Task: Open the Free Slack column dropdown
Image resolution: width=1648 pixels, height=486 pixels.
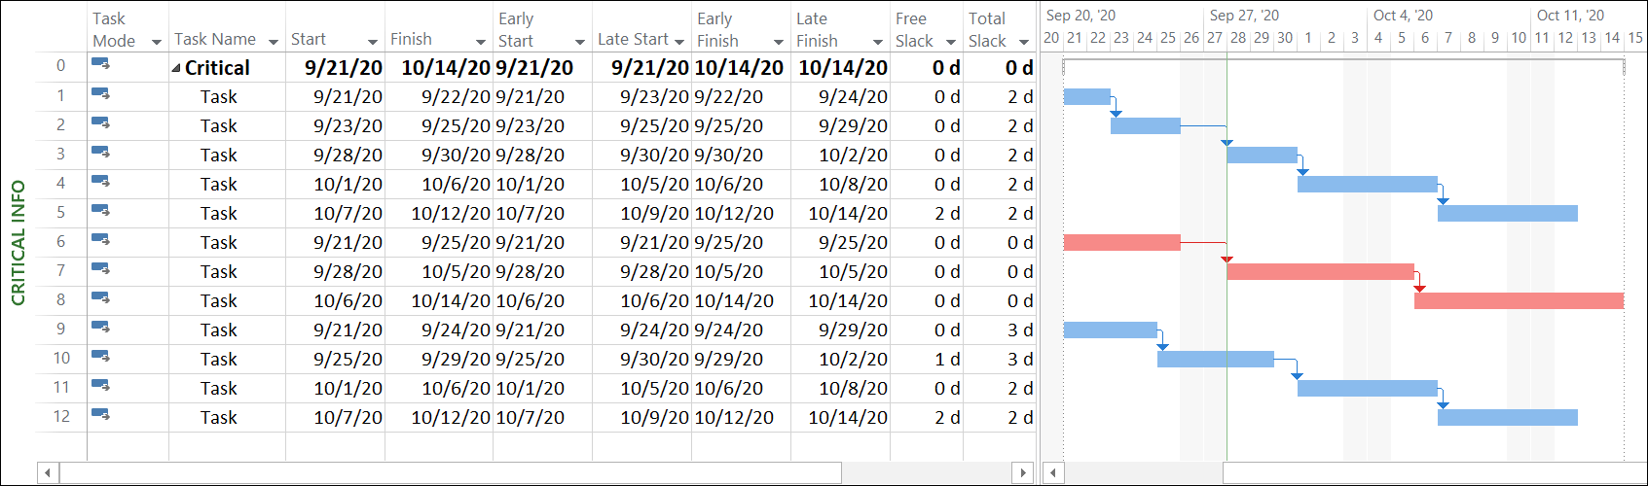Action: (950, 42)
